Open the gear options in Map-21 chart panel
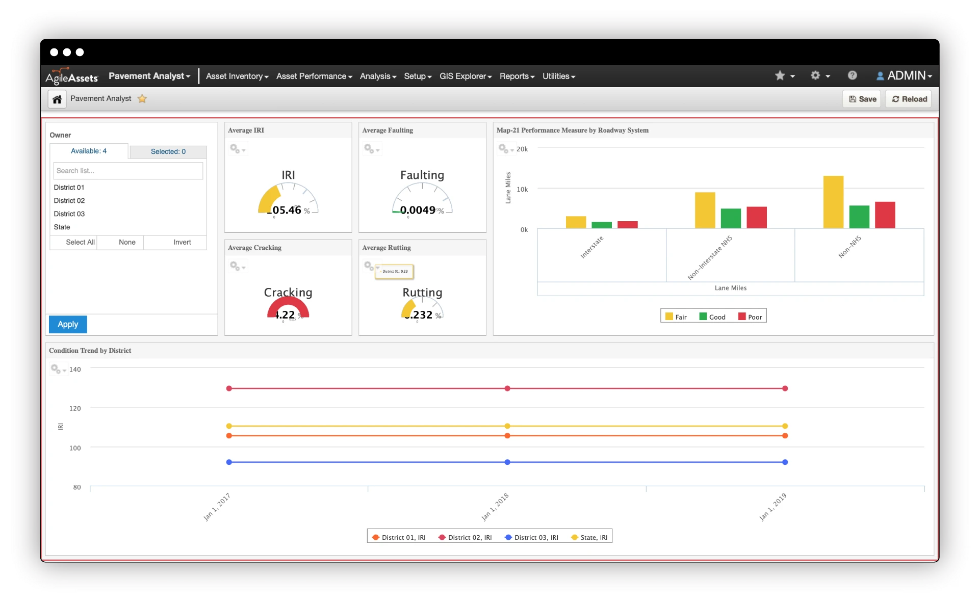979x602 pixels. pos(506,149)
